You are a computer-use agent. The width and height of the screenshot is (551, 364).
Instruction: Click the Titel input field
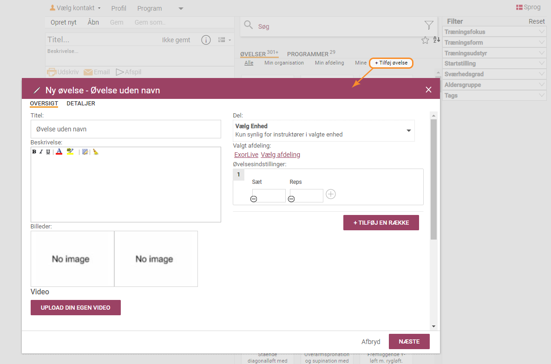pos(126,129)
